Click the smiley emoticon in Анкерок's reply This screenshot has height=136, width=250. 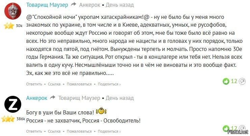pos(101,111)
